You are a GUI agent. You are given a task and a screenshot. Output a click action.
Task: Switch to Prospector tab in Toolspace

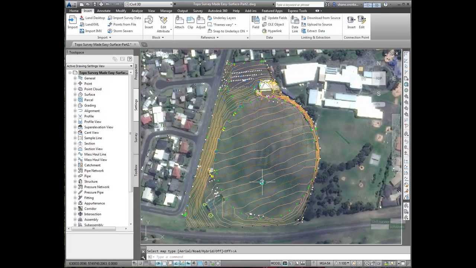point(136,71)
